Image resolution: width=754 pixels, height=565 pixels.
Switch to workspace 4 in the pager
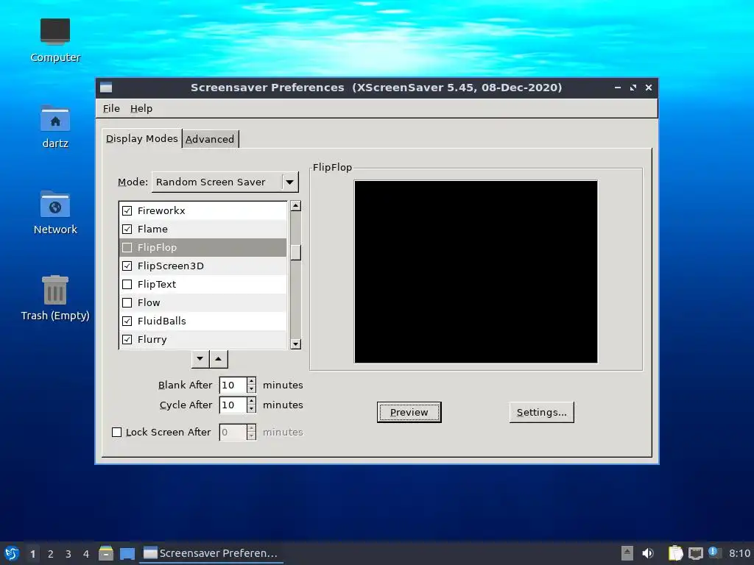[x=85, y=554]
